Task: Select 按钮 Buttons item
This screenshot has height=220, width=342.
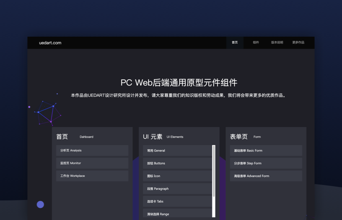Action: (x=178, y=163)
